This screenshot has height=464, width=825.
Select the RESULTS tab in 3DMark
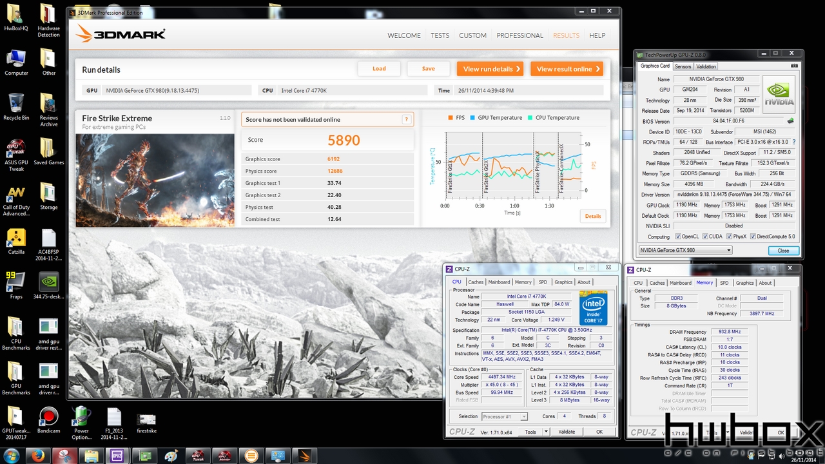pos(566,35)
